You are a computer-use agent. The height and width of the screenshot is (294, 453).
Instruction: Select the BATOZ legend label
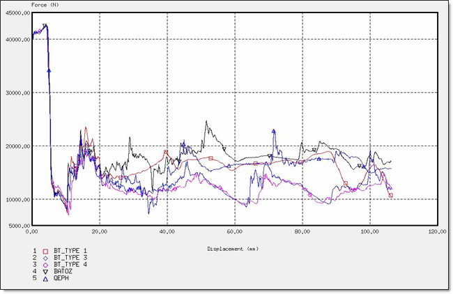pos(63,272)
